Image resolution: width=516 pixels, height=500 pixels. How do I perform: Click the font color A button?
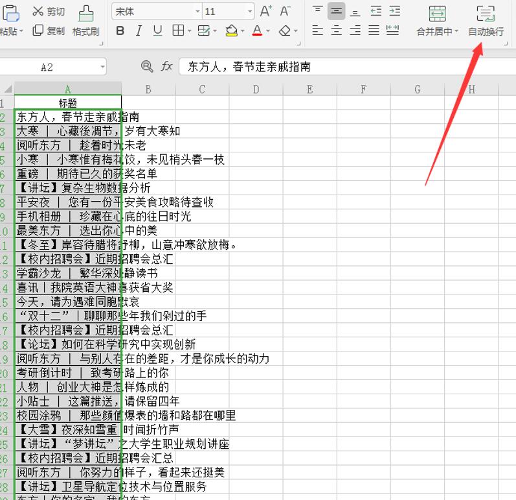point(257,31)
